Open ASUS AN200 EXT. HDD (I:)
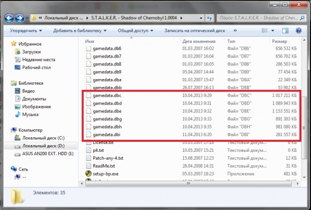The height and width of the screenshot is (210, 311). click(44, 154)
